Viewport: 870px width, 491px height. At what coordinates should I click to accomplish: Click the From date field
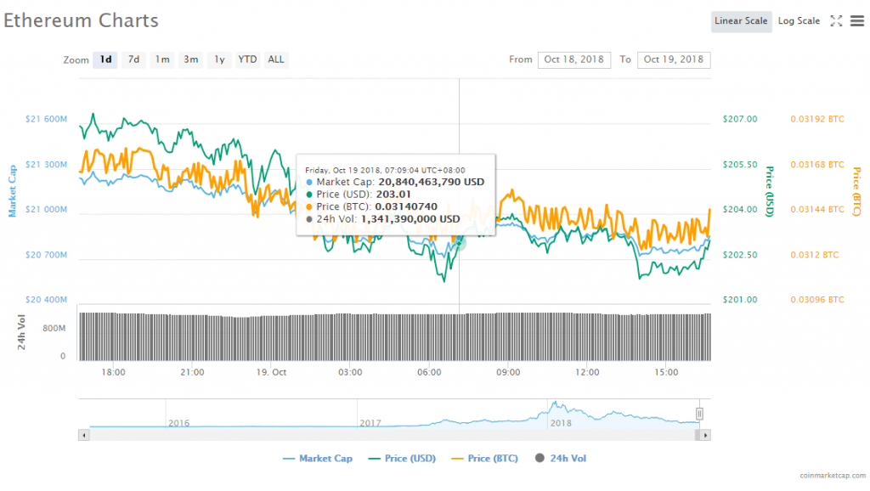[573, 59]
